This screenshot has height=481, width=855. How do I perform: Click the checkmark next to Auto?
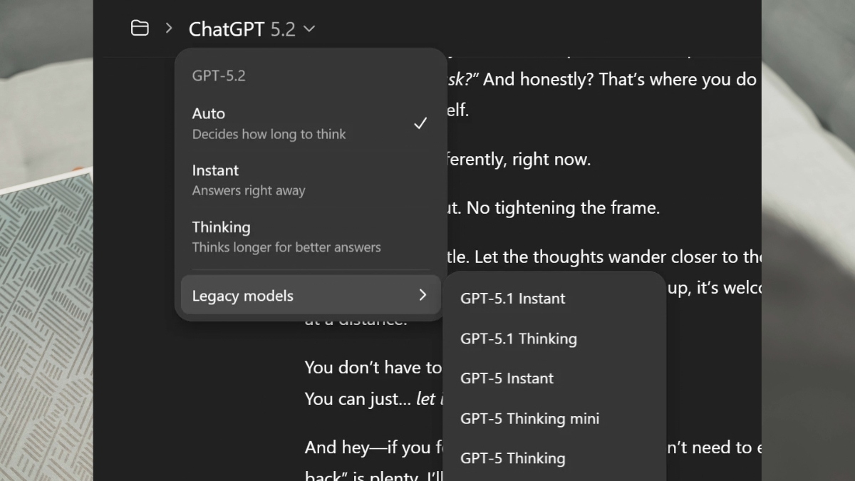[x=420, y=123]
